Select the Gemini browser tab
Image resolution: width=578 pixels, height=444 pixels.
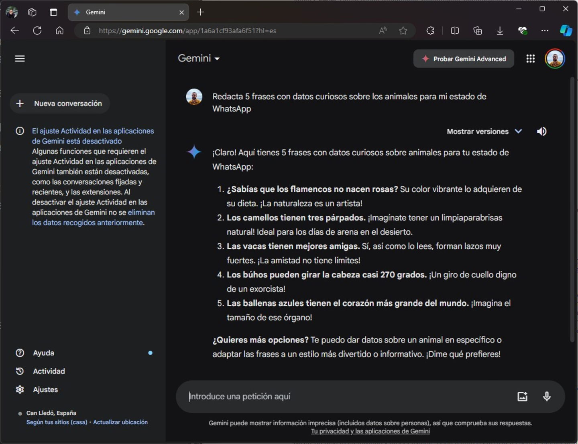(128, 12)
